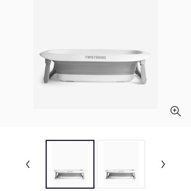Select the second bathtub thumbnail
This screenshot has width=191, height=191.
click(121, 164)
